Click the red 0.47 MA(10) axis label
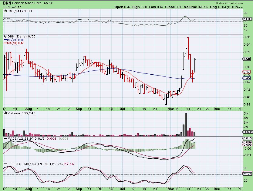The image size is (253, 191). [x=246, y=72]
